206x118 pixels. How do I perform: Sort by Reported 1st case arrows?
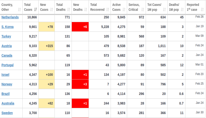202,10
